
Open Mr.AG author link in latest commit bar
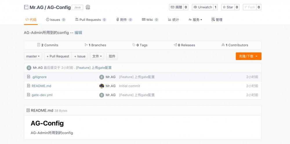pyautogui.click(x=38, y=68)
